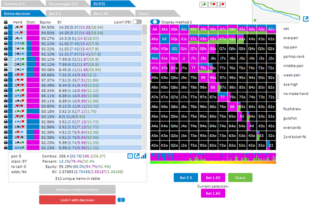Select the QQ cell in the matrix
311x211 pixels.
(x=174, y=49)
